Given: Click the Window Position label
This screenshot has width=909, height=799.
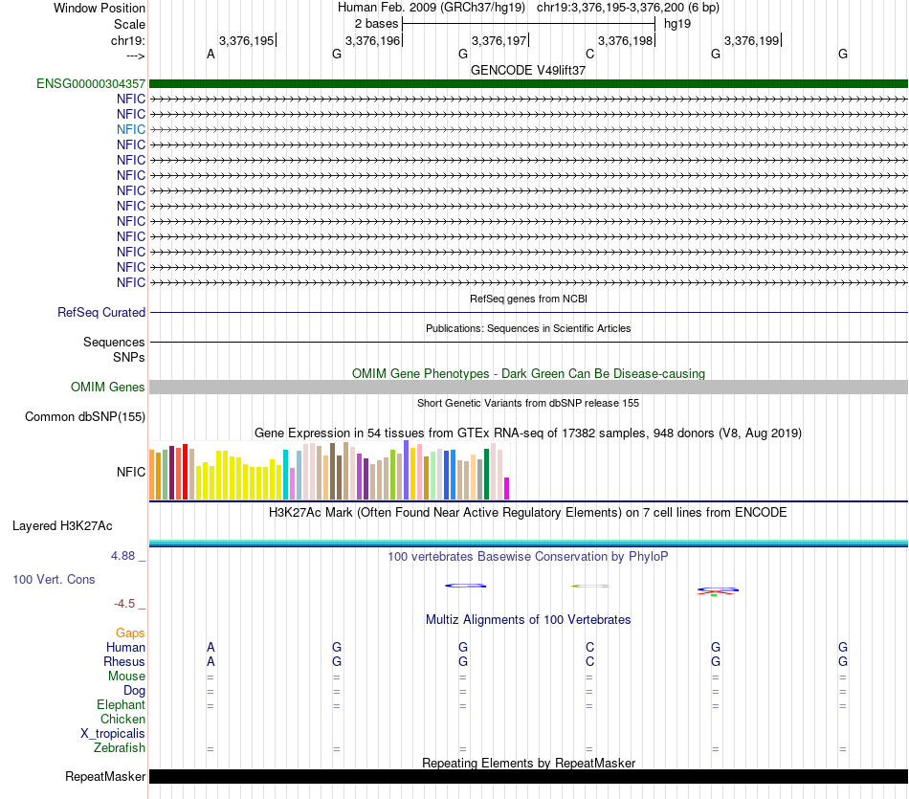Looking at the screenshot, I should point(100,8).
